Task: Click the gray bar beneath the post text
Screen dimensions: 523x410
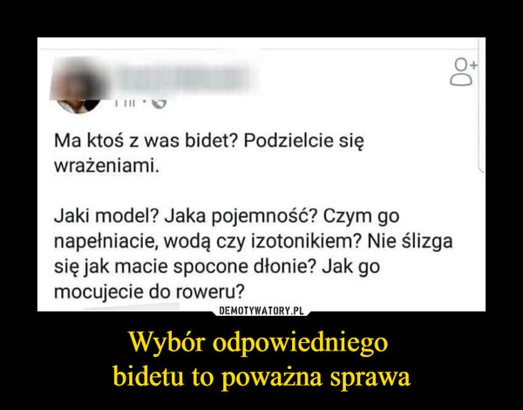Action: pos(132,306)
